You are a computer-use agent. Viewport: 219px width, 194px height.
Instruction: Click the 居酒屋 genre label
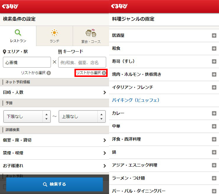coord(118,36)
